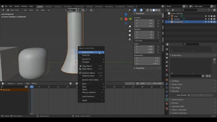Toggle Cylinder selectability arrow icon
Screen dimensions: 217x122
pyautogui.click(x=206, y=19)
